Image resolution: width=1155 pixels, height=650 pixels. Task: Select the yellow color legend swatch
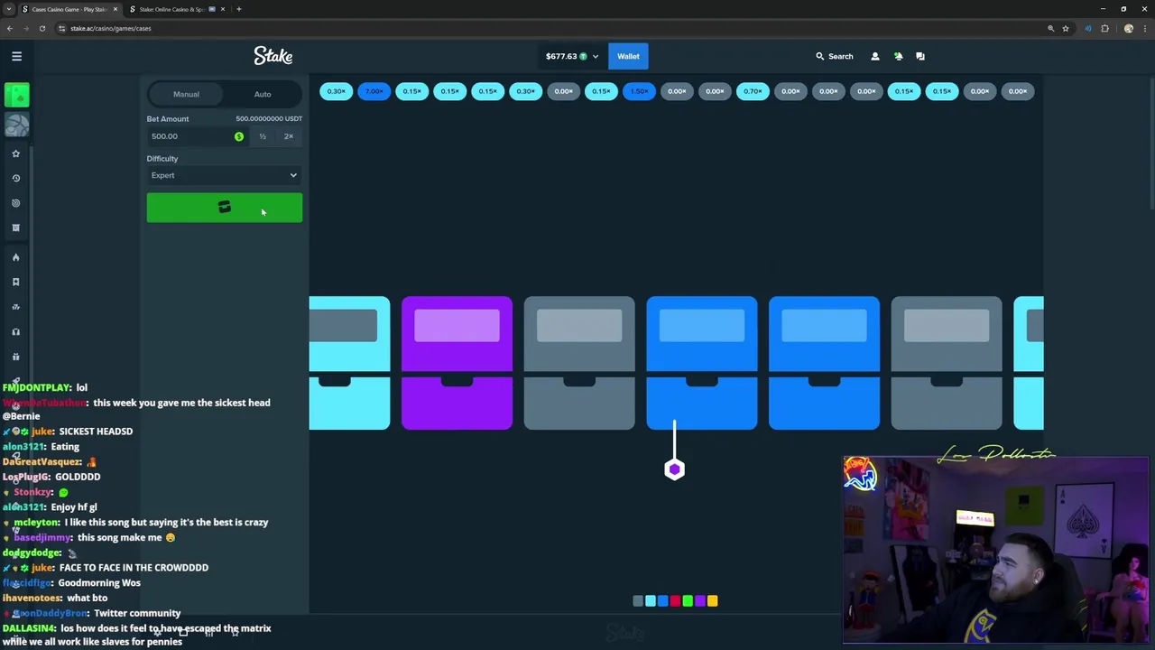pyautogui.click(x=712, y=601)
